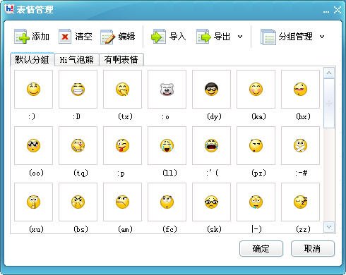Select the (tx) snickering emoticon
Image resolution: width=346 pixels, height=275 pixels.
[122, 90]
